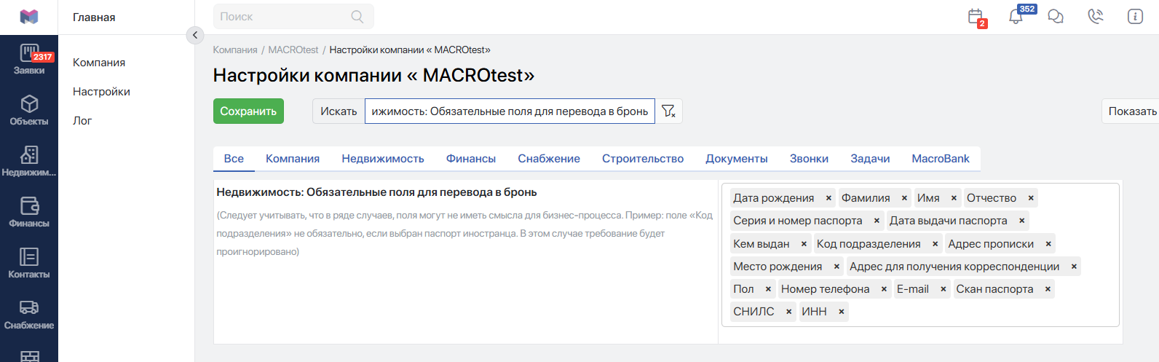Click the Искать button
The image size is (1159, 362).
click(x=339, y=111)
